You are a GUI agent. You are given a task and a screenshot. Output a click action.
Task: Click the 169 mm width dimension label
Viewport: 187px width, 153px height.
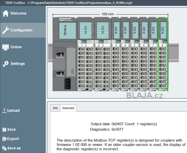click(x=108, y=14)
